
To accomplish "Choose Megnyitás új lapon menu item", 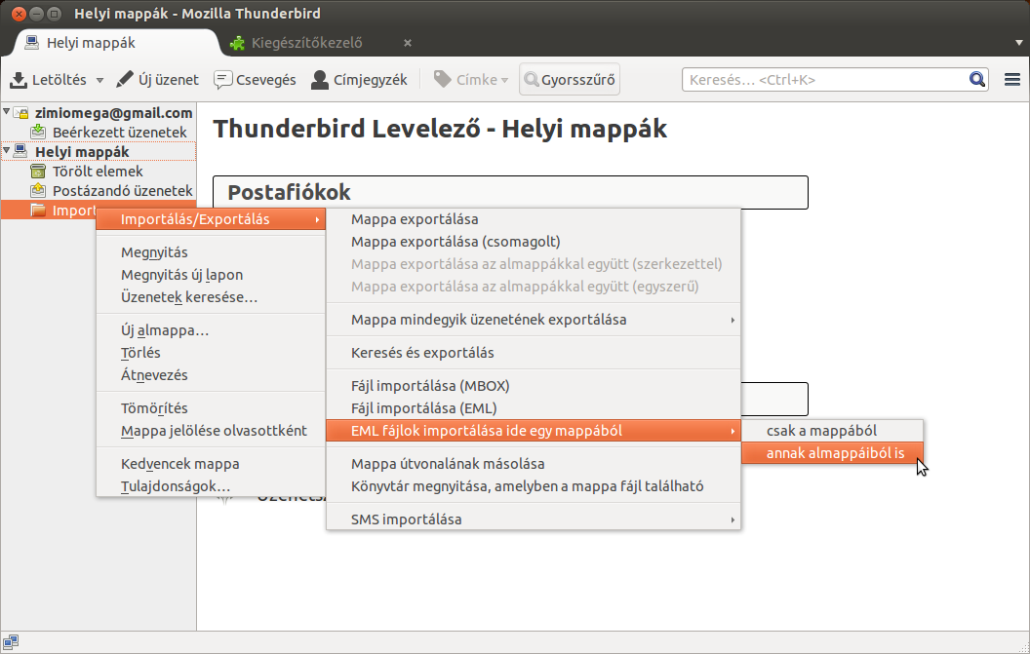I will click(211, 275).
